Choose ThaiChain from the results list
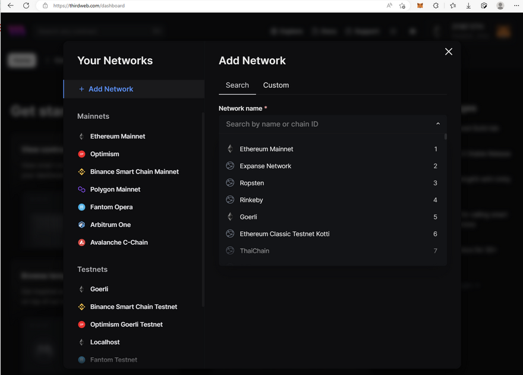523x375 pixels. point(332,251)
